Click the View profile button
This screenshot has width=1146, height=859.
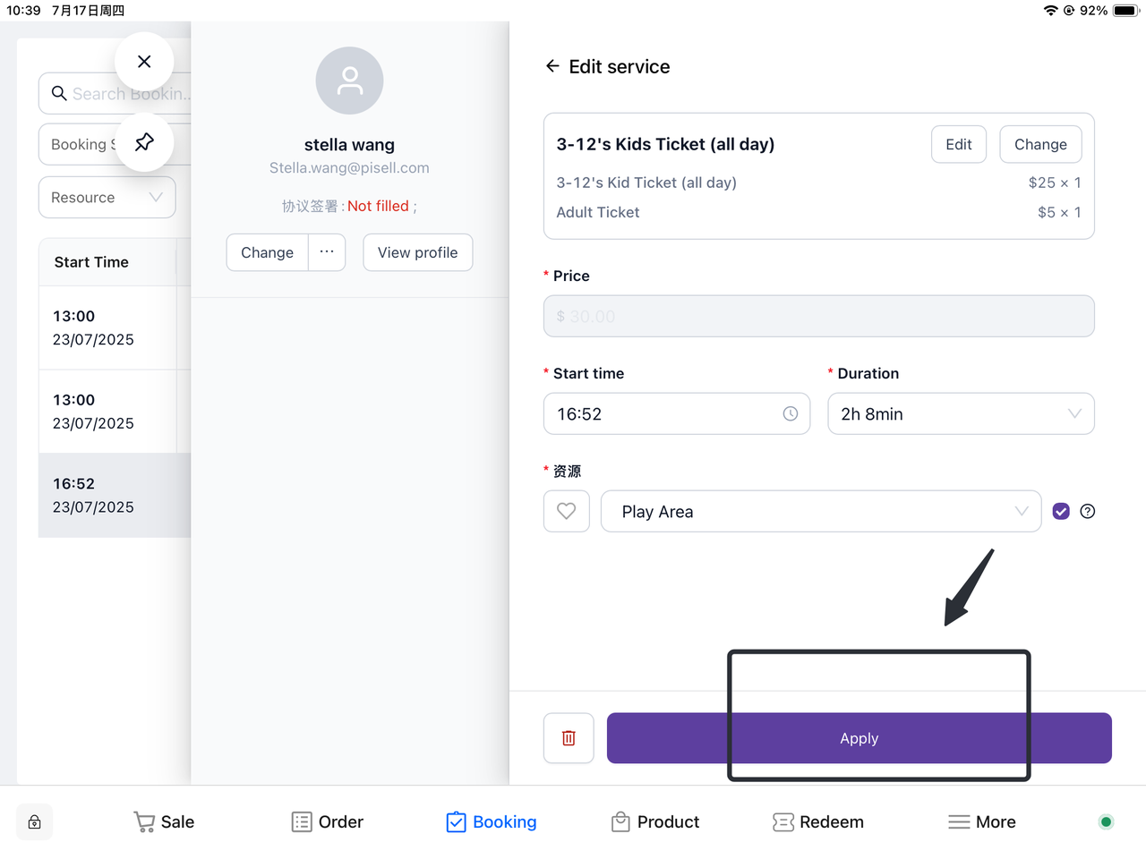[417, 252]
